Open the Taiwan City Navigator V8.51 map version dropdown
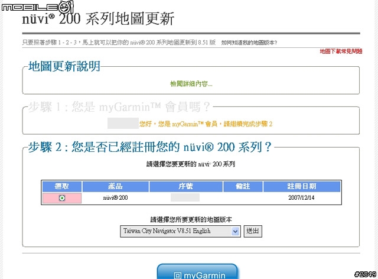 coord(180,231)
